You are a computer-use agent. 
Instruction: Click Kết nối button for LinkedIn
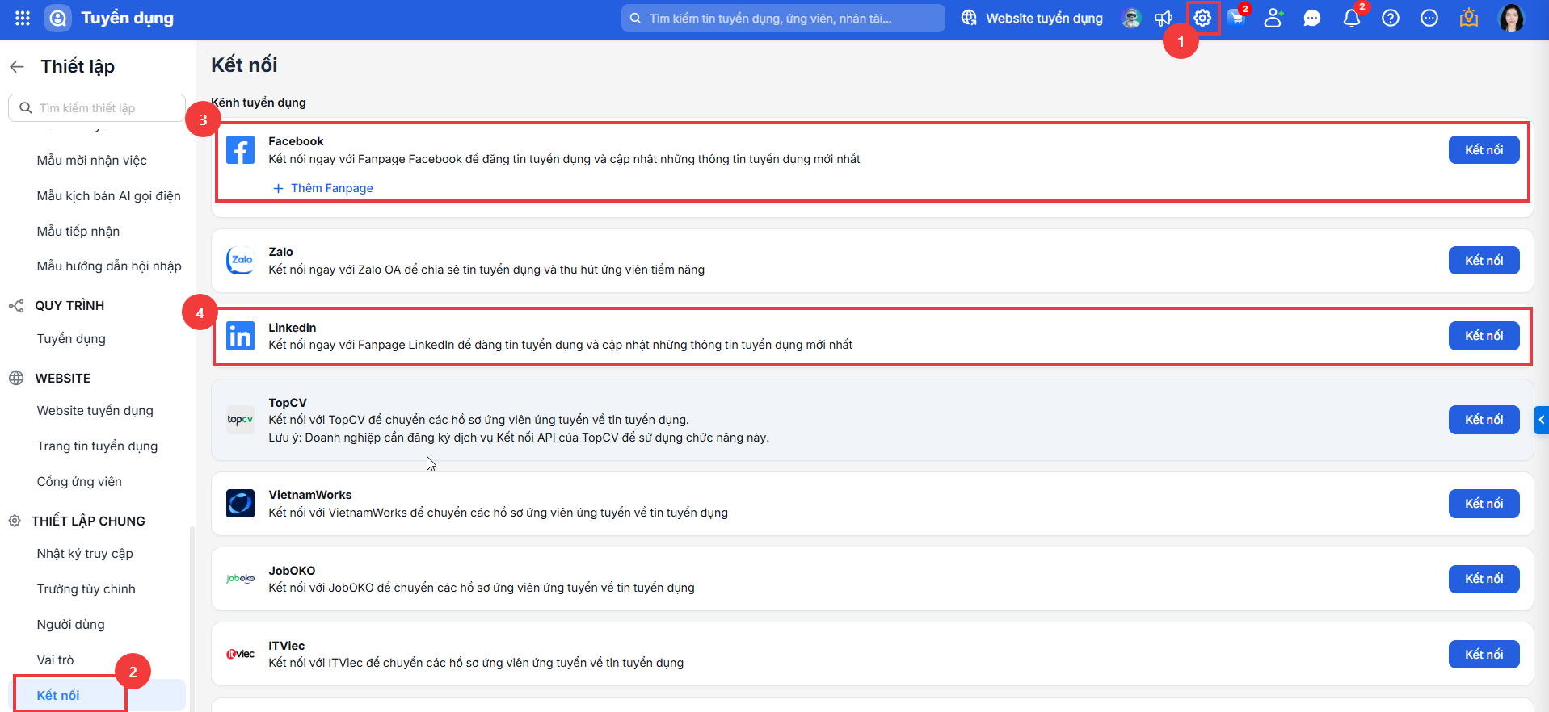coord(1484,336)
